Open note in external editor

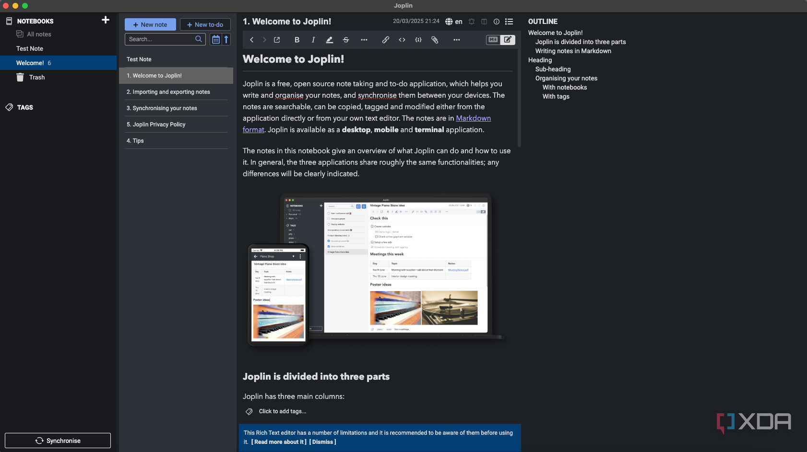point(277,40)
